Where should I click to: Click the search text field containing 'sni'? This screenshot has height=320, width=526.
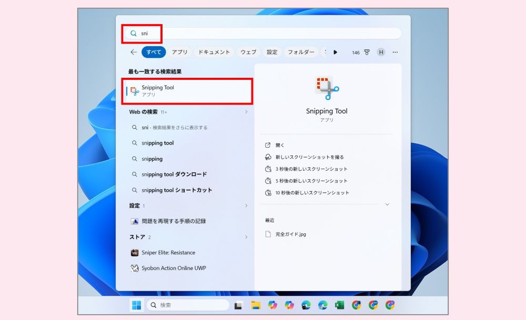262,34
